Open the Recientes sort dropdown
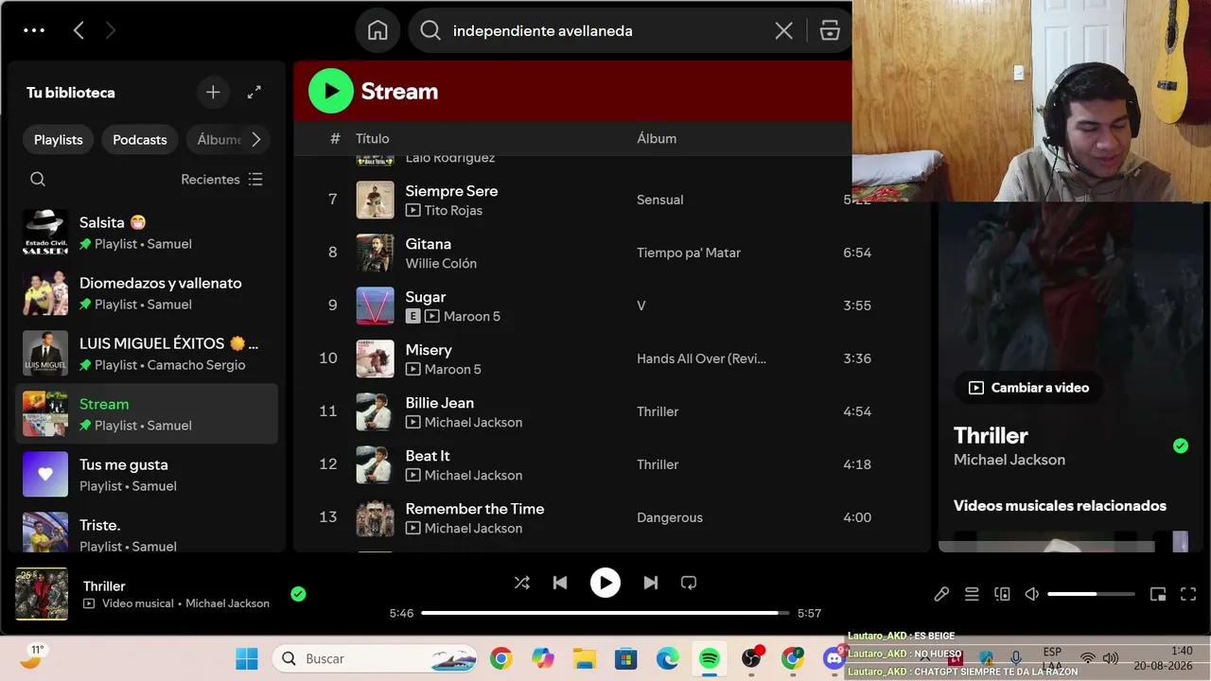The image size is (1211, 681). pyautogui.click(x=222, y=179)
